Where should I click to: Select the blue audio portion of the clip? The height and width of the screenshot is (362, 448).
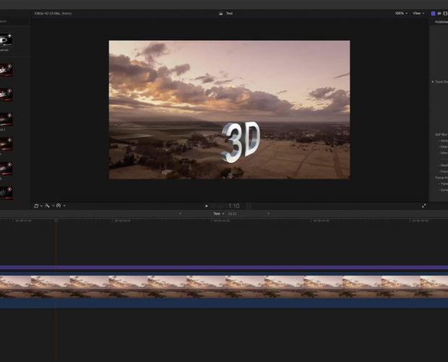coord(224,303)
